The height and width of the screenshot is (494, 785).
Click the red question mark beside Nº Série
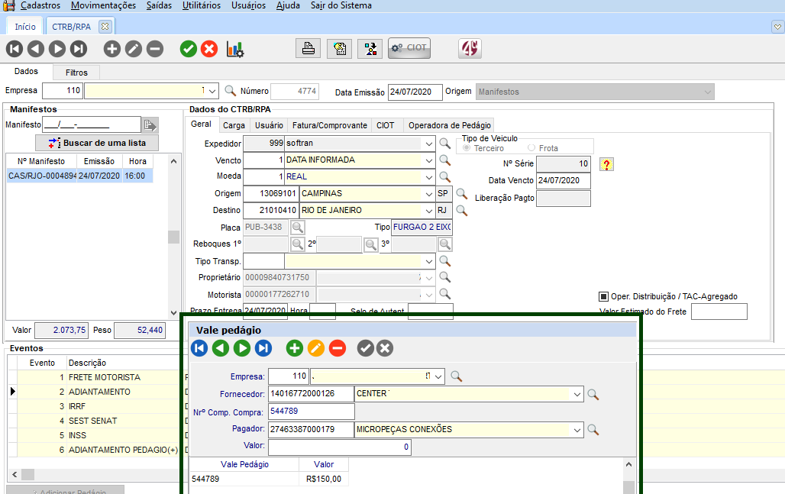tap(606, 164)
